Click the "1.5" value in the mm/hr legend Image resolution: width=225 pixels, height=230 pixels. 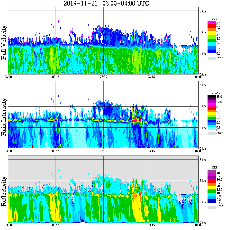click(218, 117)
